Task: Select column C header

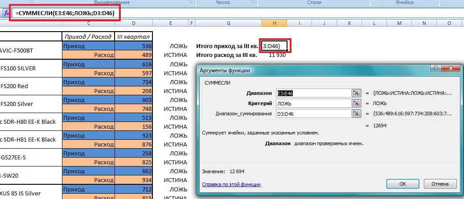Action: click(89, 23)
